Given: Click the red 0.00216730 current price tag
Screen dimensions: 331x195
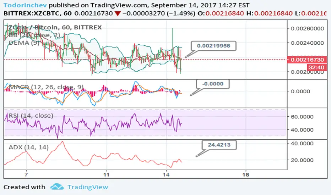Looking at the screenshot, I should [x=307, y=60].
